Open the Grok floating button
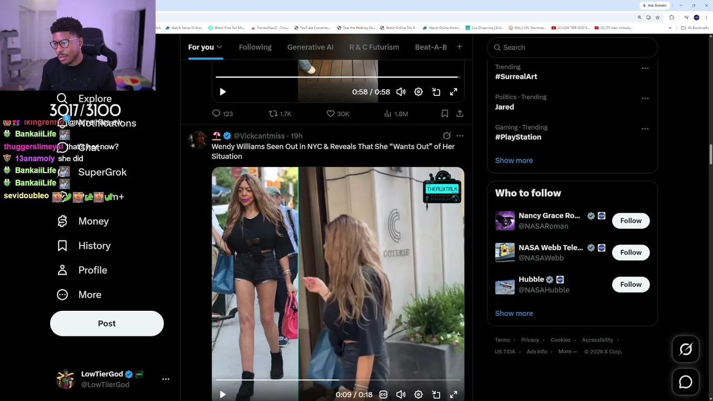Screen dimensions: 713x401 (x=686, y=349)
